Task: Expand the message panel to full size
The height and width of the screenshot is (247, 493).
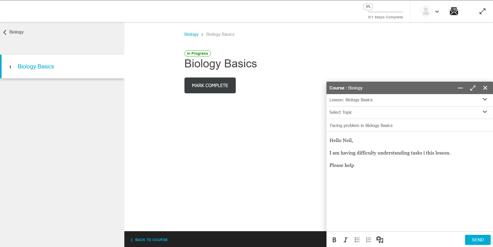Action: pos(473,88)
